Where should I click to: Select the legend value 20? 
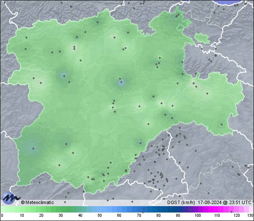coord(41,215)
